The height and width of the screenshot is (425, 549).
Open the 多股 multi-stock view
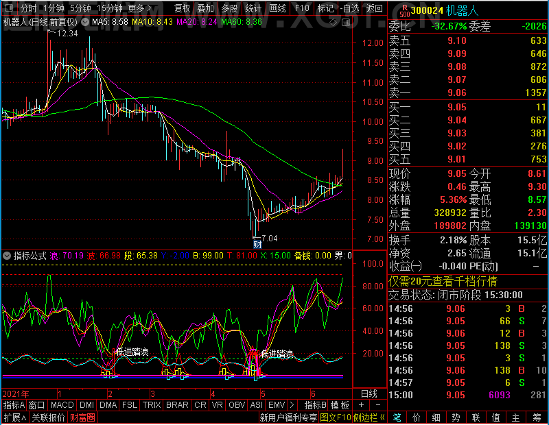point(229,8)
